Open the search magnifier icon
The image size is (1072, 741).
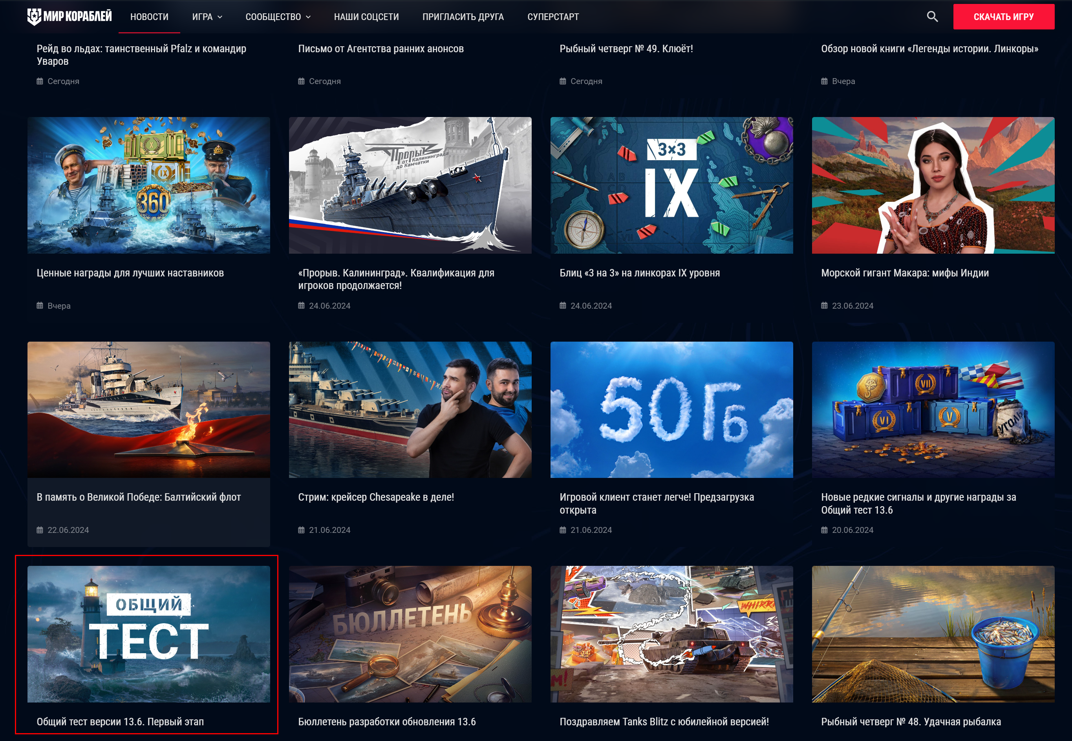(932, 17)
